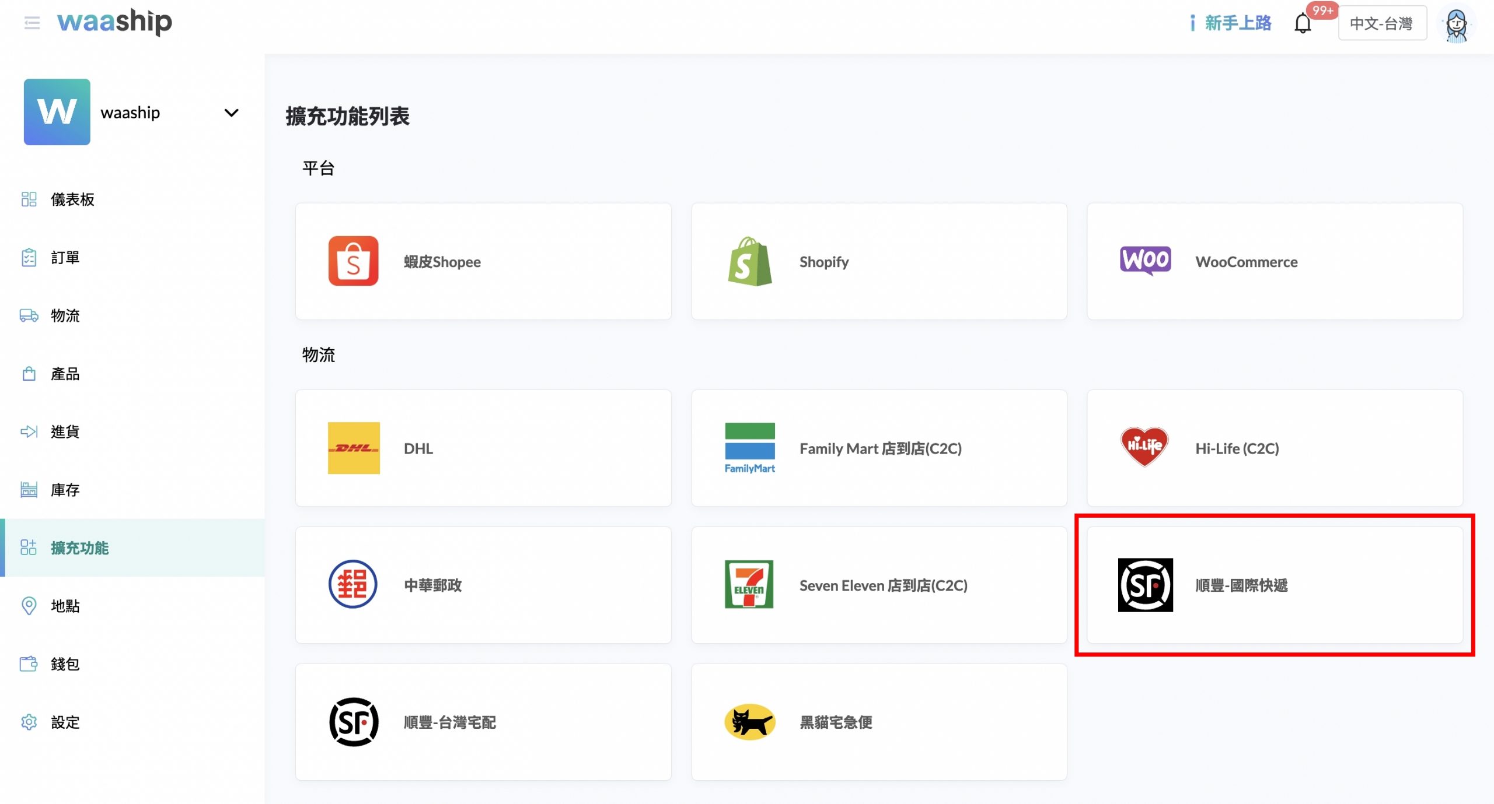Open 儀表板 in the sidebar
The height and width of the screenshot is (804, 1494).
[x=72, y=199]
